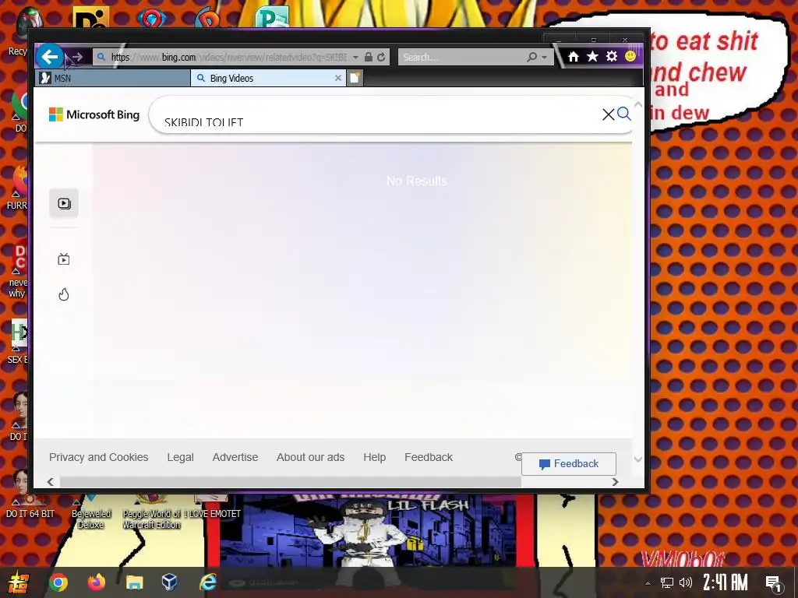Click the horizontal scrollbar left arrow
The width and height of the screenshot is (798, 598).
(x=51, y=481)
